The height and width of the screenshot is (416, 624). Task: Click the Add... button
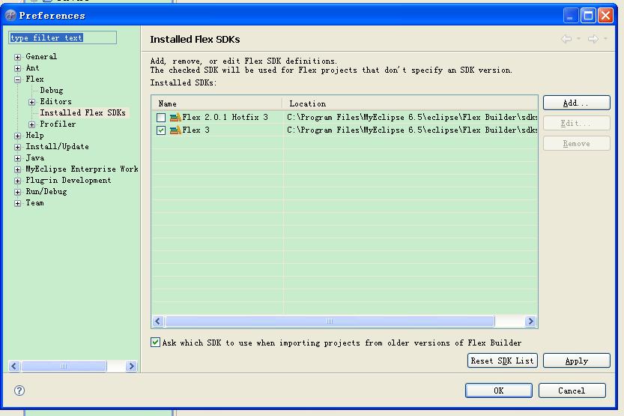576,103
